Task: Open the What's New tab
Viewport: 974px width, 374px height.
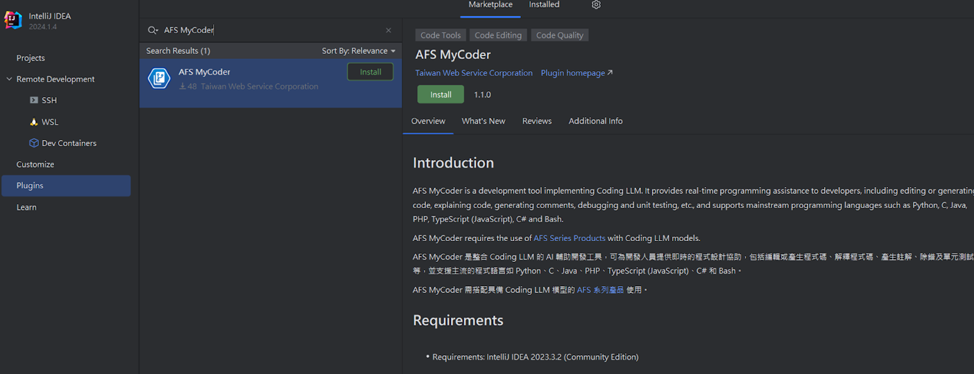Action: click(484, 121)
